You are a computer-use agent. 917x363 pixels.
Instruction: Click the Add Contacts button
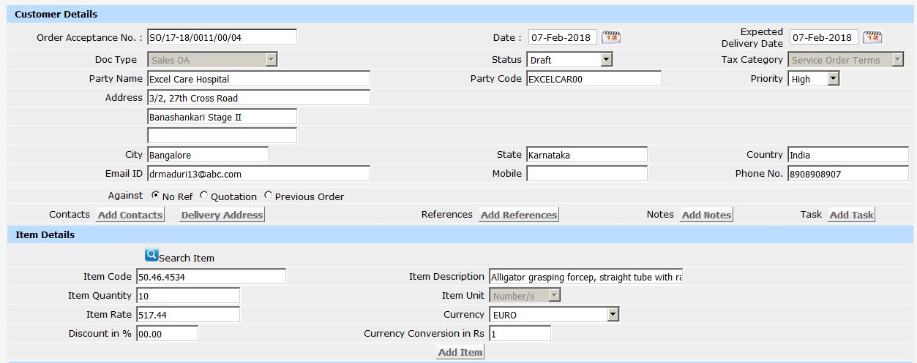click(130, 215)
